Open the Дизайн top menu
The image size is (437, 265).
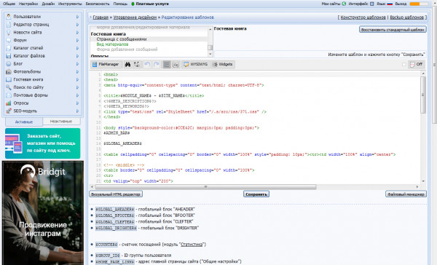[48, 4]
